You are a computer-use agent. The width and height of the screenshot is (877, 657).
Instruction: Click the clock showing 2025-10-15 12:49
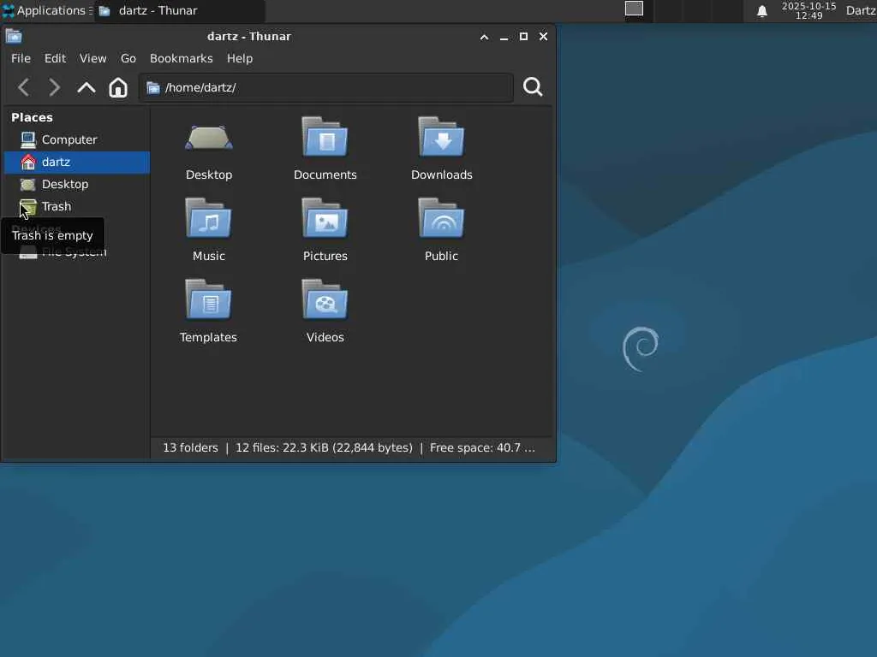point(808,10)
